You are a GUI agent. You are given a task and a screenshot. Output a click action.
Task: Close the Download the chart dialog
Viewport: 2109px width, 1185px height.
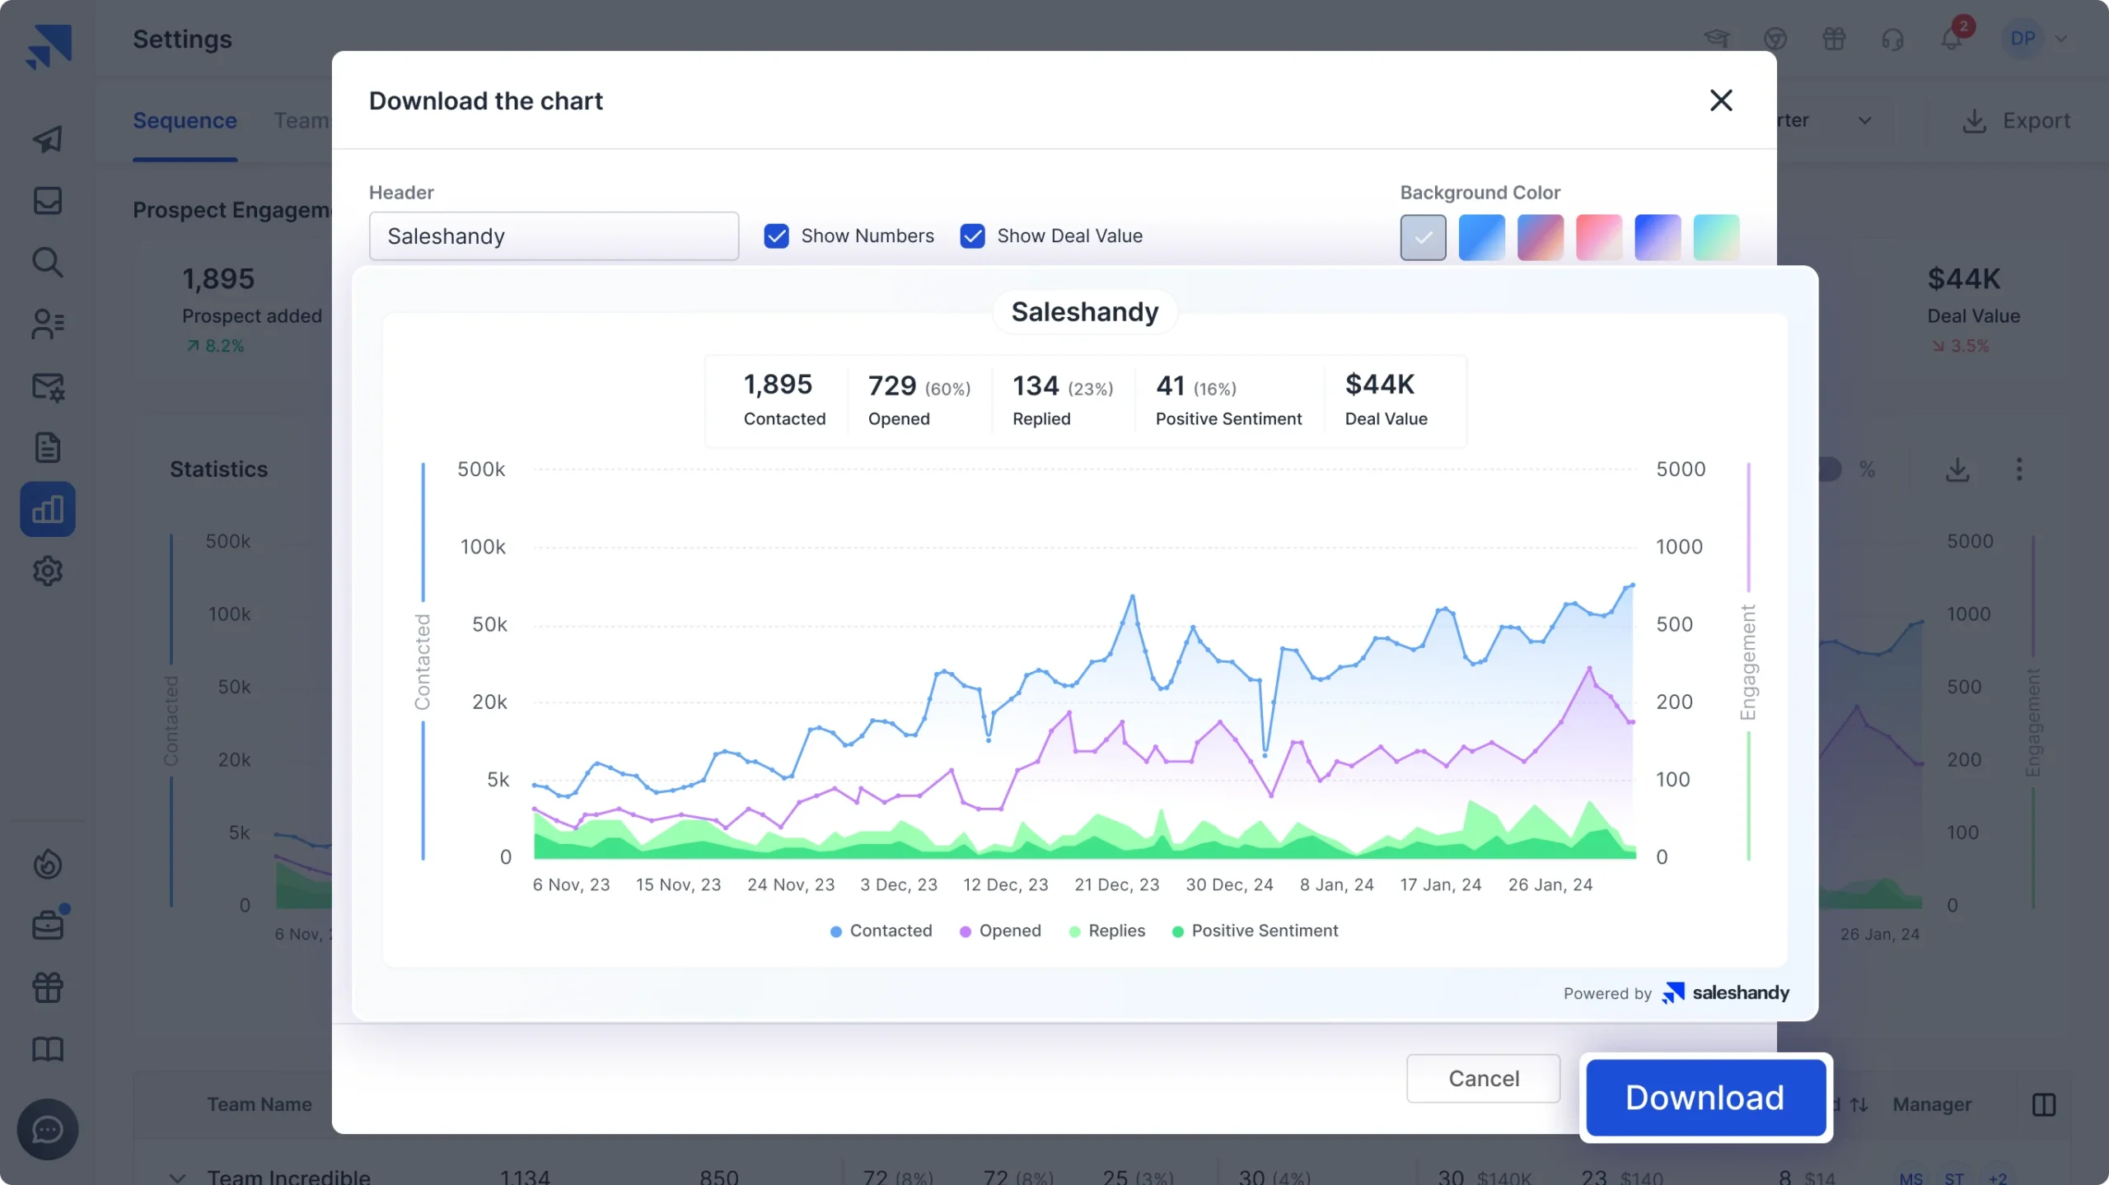[1721, 100]
